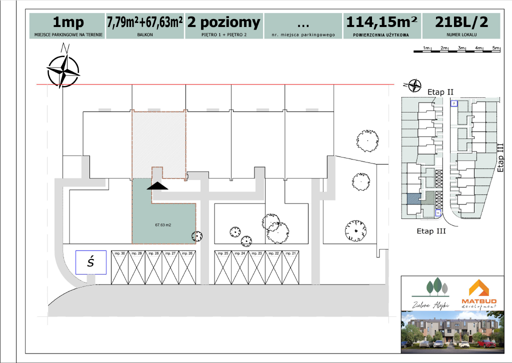Click the blue highlighted unit on the mini map
Image resolution: width=512 pixels, height=363 pixels.
412,198
